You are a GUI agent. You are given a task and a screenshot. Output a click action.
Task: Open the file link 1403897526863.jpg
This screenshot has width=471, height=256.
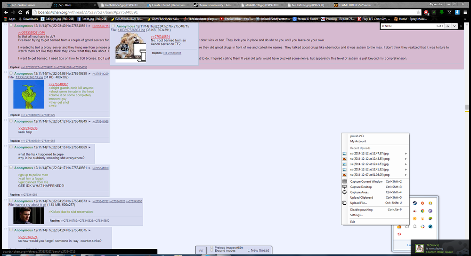(x=131, y=30)
